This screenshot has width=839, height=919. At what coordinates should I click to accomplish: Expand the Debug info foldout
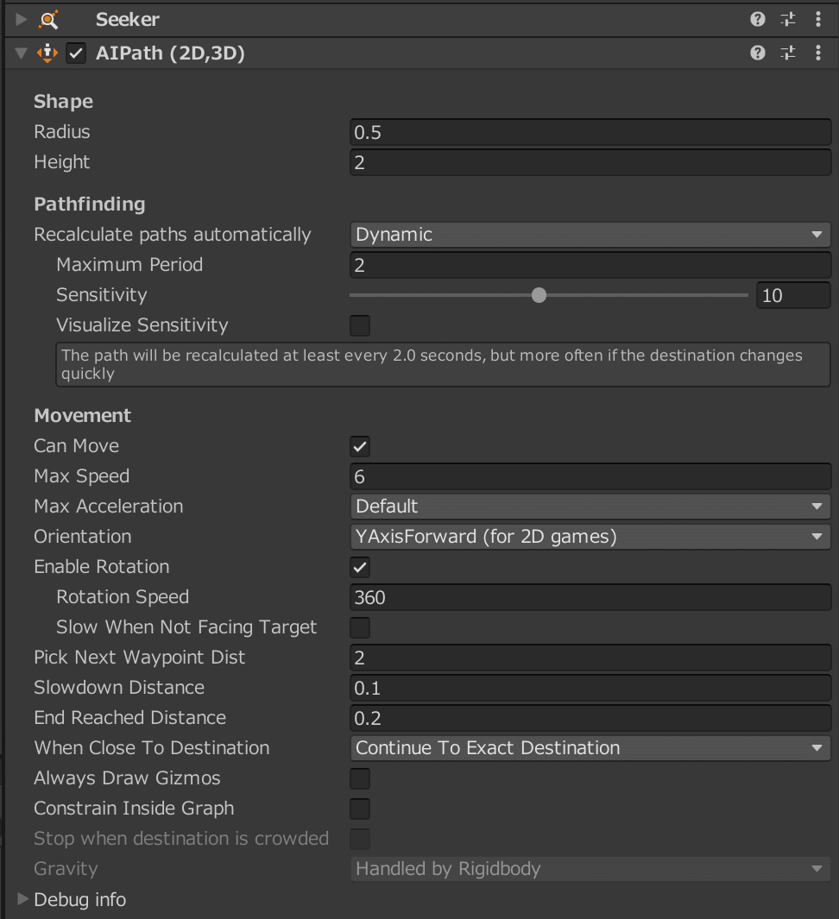22,899
